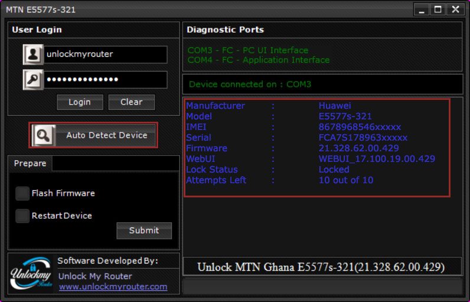Screen dimensions: 470x302
Task: Click the Device connected on : COM3 status
Action: point(250,85)
